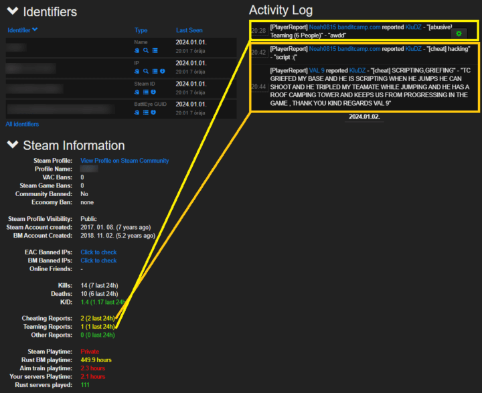Click the blurred Profile Name value

point(89,169)
